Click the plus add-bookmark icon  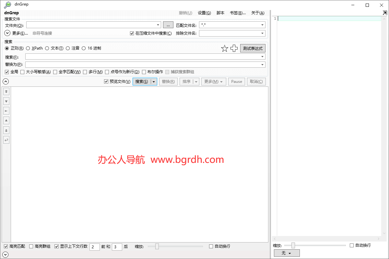(234, 49)
